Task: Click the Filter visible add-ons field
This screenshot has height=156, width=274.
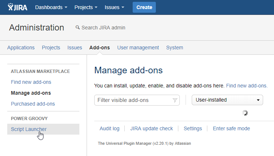Action: pyautogui.click(x=132, y=100)
